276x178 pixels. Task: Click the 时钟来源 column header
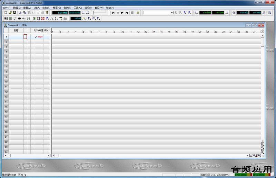point(39,30)
